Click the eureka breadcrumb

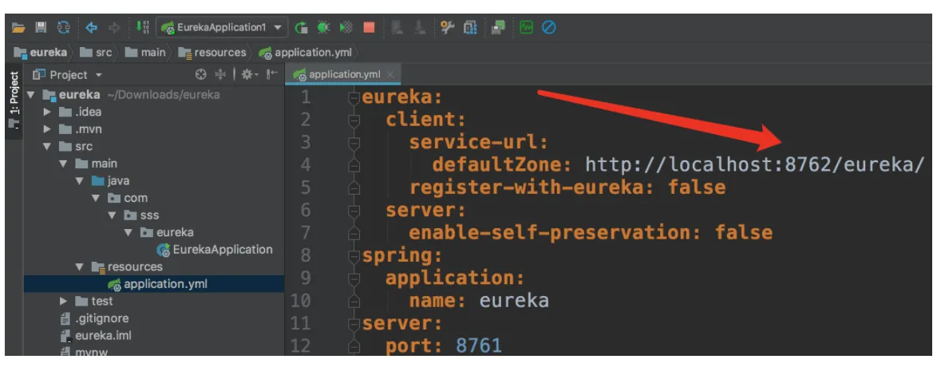[x=41, y=53]
